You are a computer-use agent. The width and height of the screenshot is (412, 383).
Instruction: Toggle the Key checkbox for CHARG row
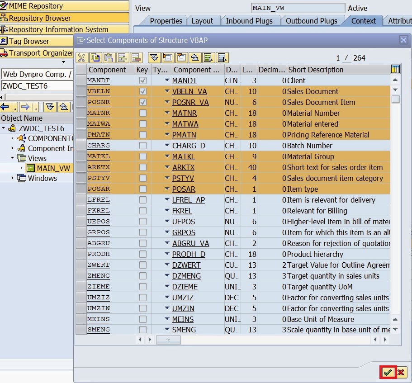[143, 146]
